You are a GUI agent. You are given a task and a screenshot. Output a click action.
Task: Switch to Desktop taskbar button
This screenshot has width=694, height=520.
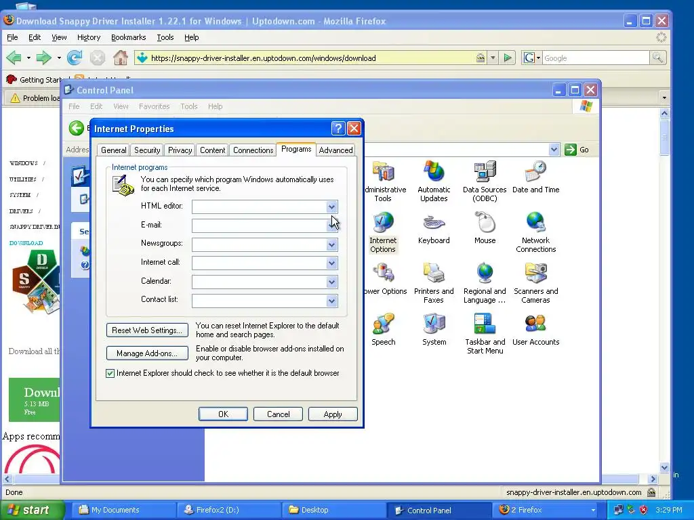[x=334, y=510]
